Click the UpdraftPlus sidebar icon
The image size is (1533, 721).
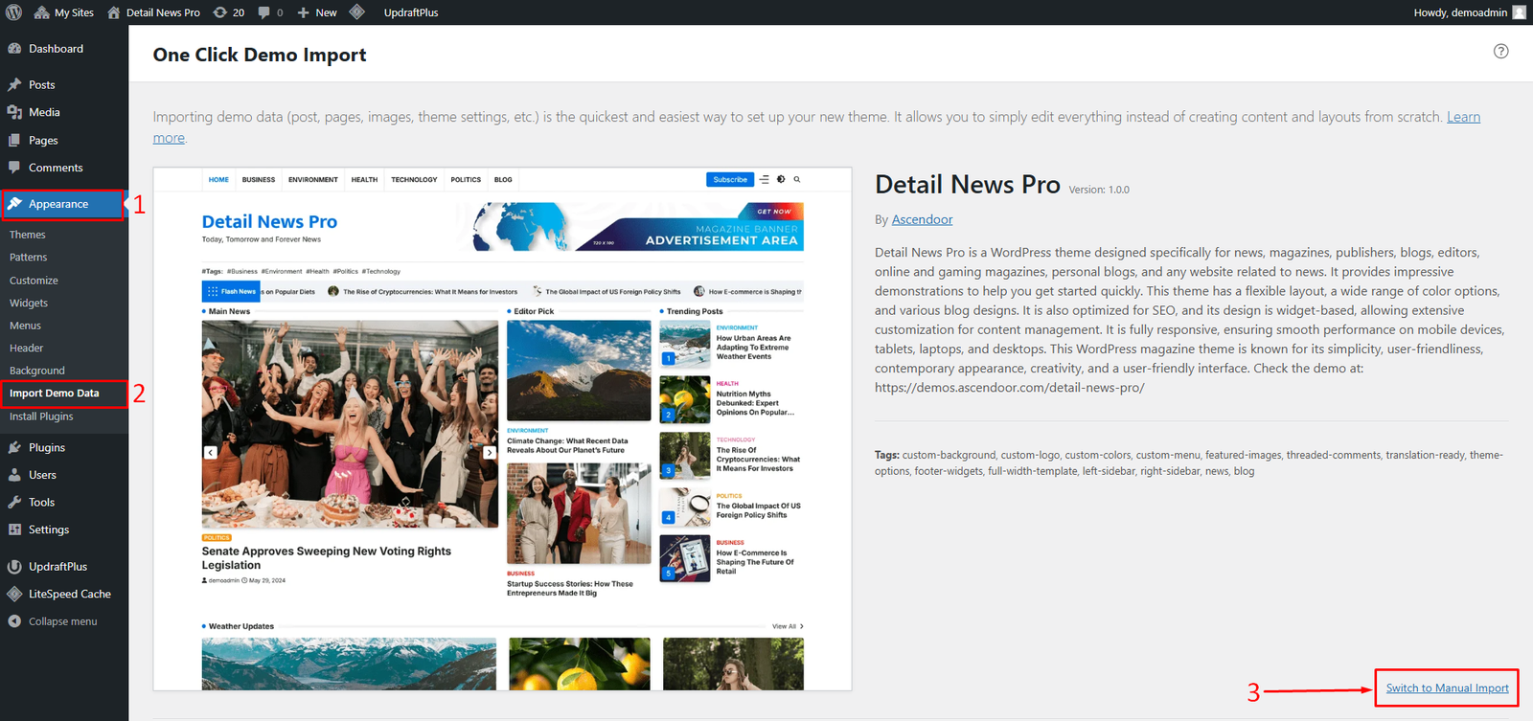click(x=14, y=567)
